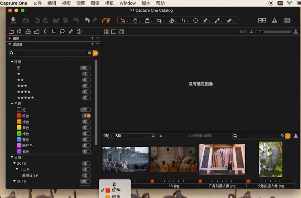This screenshot has height=198, width=301.
Task: Click the Redo arrow icon
Action: (x=95, y=20)
